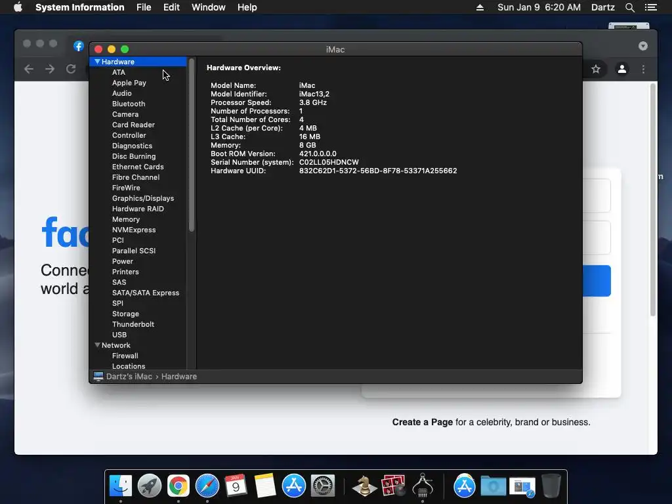Open the Apple menu icon
This screenshot has height=504, width=672.
point(18,7)
